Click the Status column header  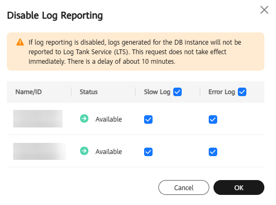click(x=88, y=92)
